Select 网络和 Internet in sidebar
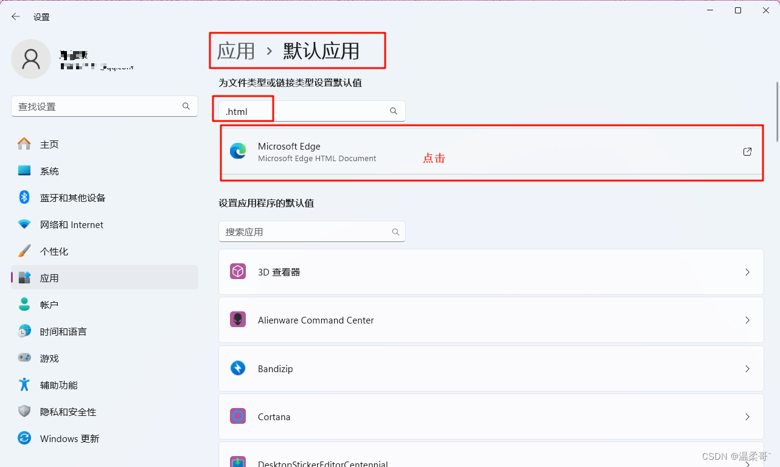 pyautogui.click(x=105, y=224)
